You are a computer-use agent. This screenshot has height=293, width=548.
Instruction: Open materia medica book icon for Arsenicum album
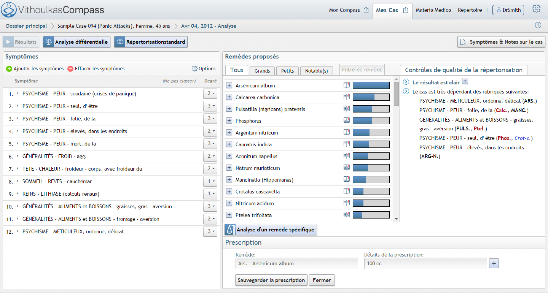[346, 85]
